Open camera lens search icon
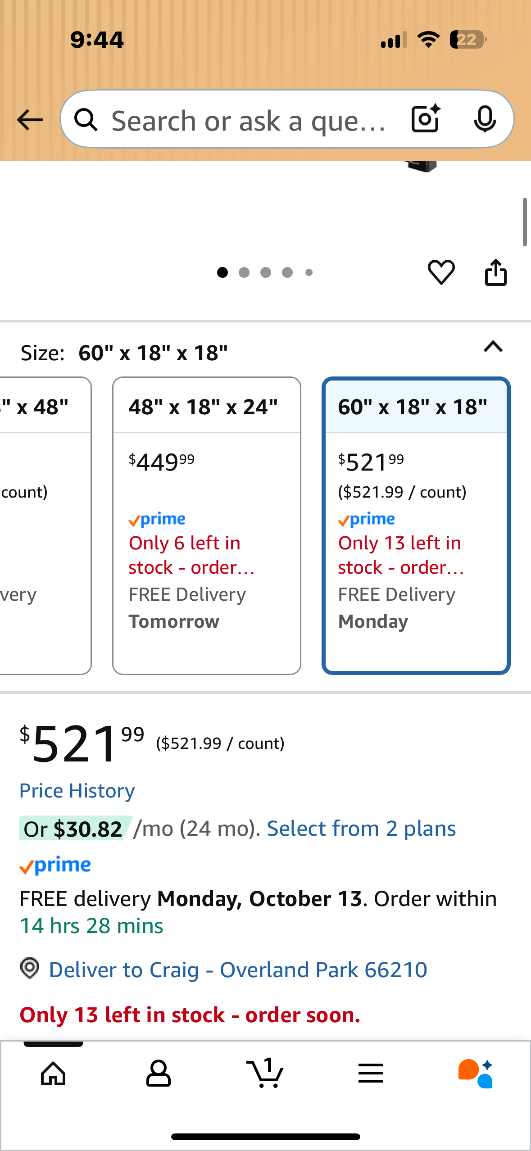 click(425, 119)
